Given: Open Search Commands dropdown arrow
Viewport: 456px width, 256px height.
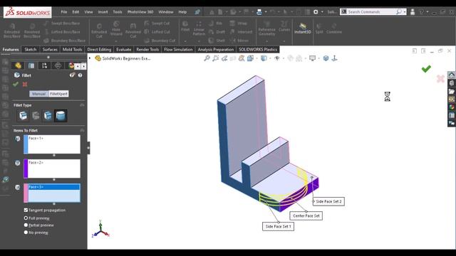Looking at the screenshot, I should (x=405, y=12).
